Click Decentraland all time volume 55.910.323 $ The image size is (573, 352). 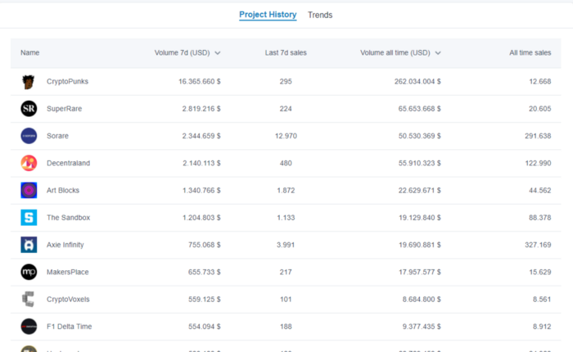(419, 163)
